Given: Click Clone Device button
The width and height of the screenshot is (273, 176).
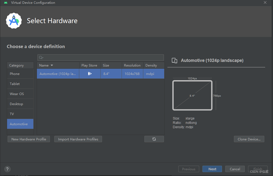Looking at the screenshot, I should pyautogui.click(x=249, y=139).
